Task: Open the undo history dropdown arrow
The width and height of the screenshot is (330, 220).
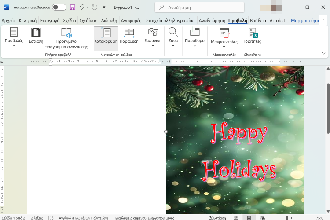Action: (x=88, y=7)
